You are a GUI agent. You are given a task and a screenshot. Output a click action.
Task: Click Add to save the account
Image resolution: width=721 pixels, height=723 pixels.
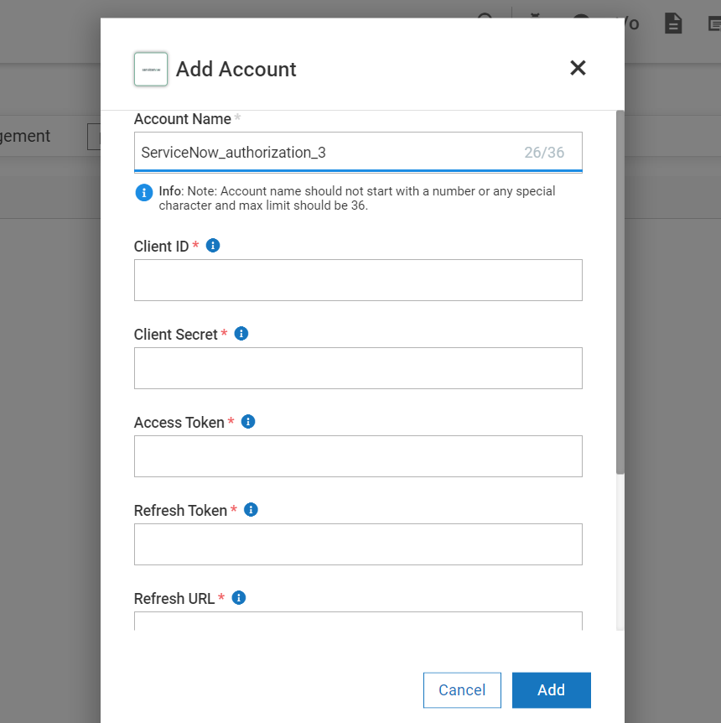[551, 689]
